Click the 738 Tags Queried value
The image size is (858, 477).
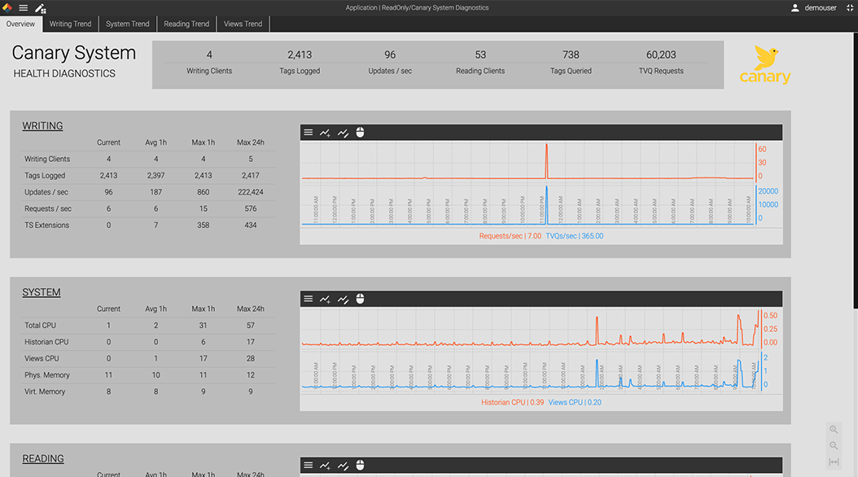[571, 55]
